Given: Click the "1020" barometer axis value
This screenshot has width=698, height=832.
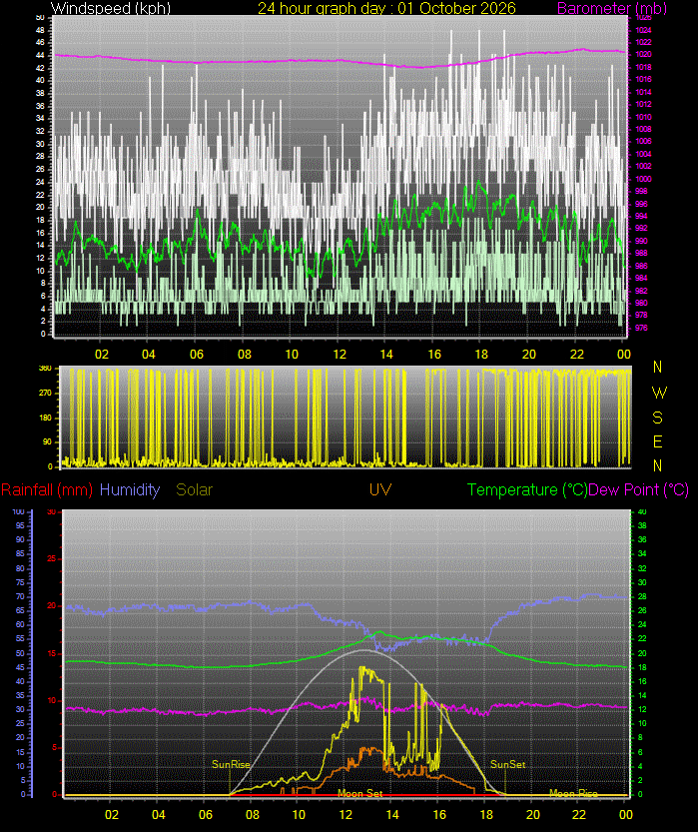Looking at the screenshot, I should click(x=643, y=54).
